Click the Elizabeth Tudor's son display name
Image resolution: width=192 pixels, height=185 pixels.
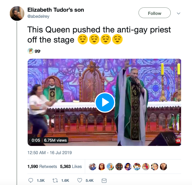click(56, 10)
